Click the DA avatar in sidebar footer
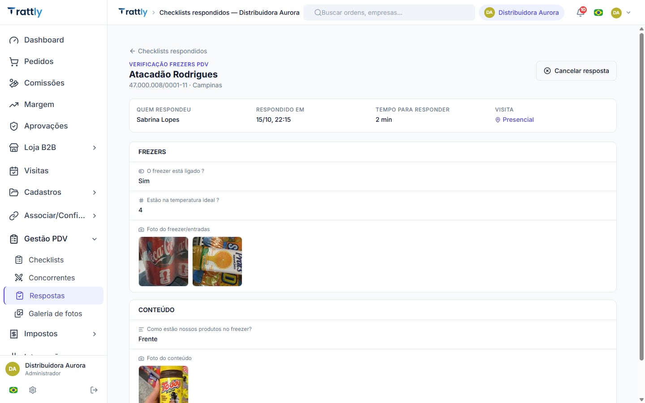Image resolution: width=645 pixels, height=403 pixels. pyautogui.click(x=13, y=369)
